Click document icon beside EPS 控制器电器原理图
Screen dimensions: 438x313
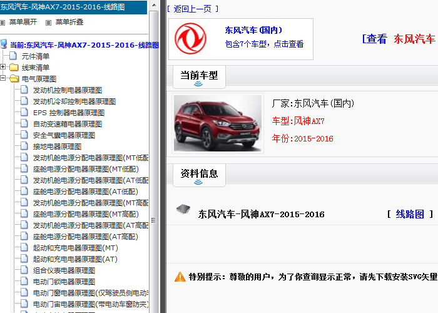pos(24,112)
